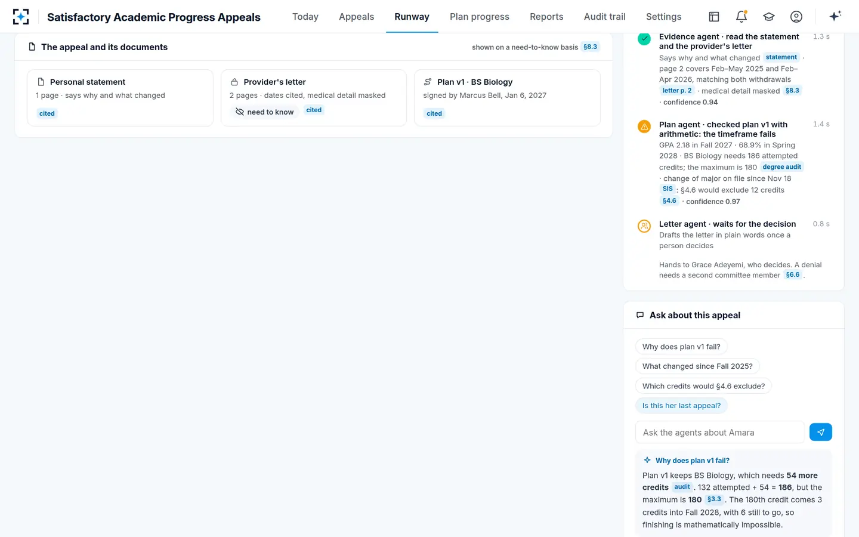The image size is (859, 537).
Task: Open the user profile icon
Action: point(796,17)
